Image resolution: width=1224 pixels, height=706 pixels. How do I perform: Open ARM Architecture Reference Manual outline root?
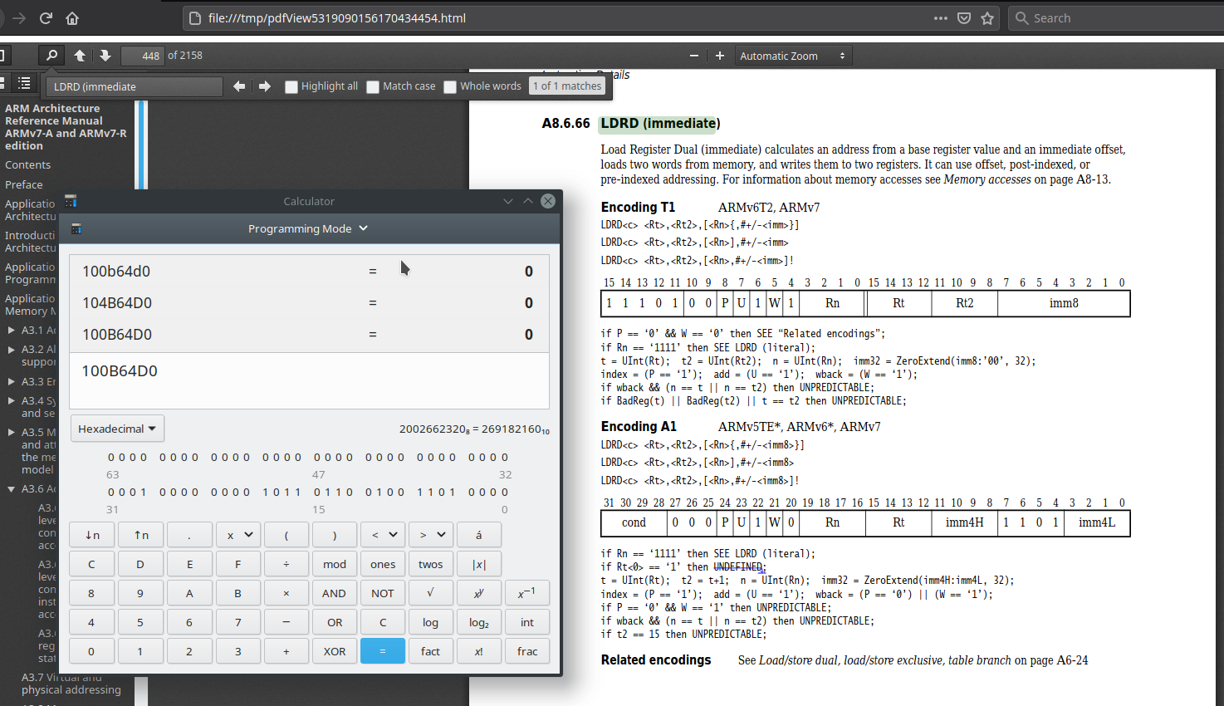(x=66, y=127)
